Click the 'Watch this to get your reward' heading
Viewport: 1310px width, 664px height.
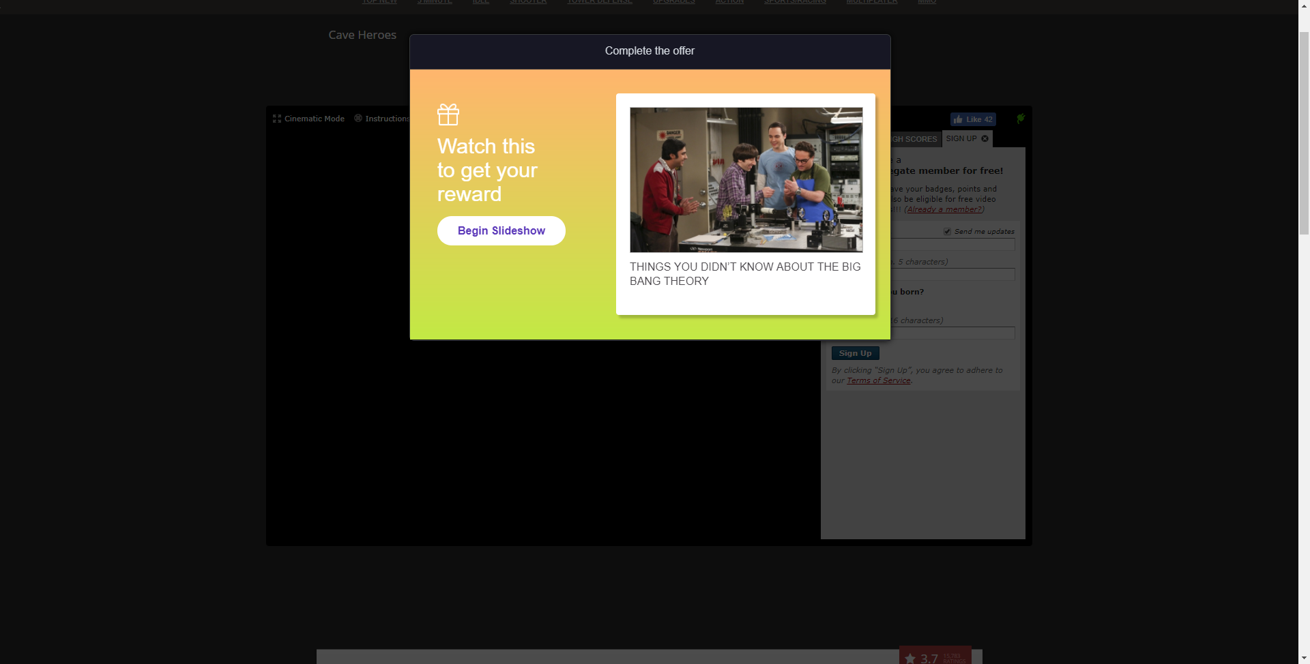(487, 170)
